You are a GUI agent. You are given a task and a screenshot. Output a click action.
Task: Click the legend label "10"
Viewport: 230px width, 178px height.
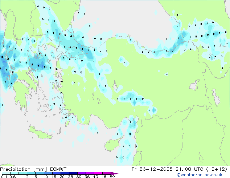point(45,177)
